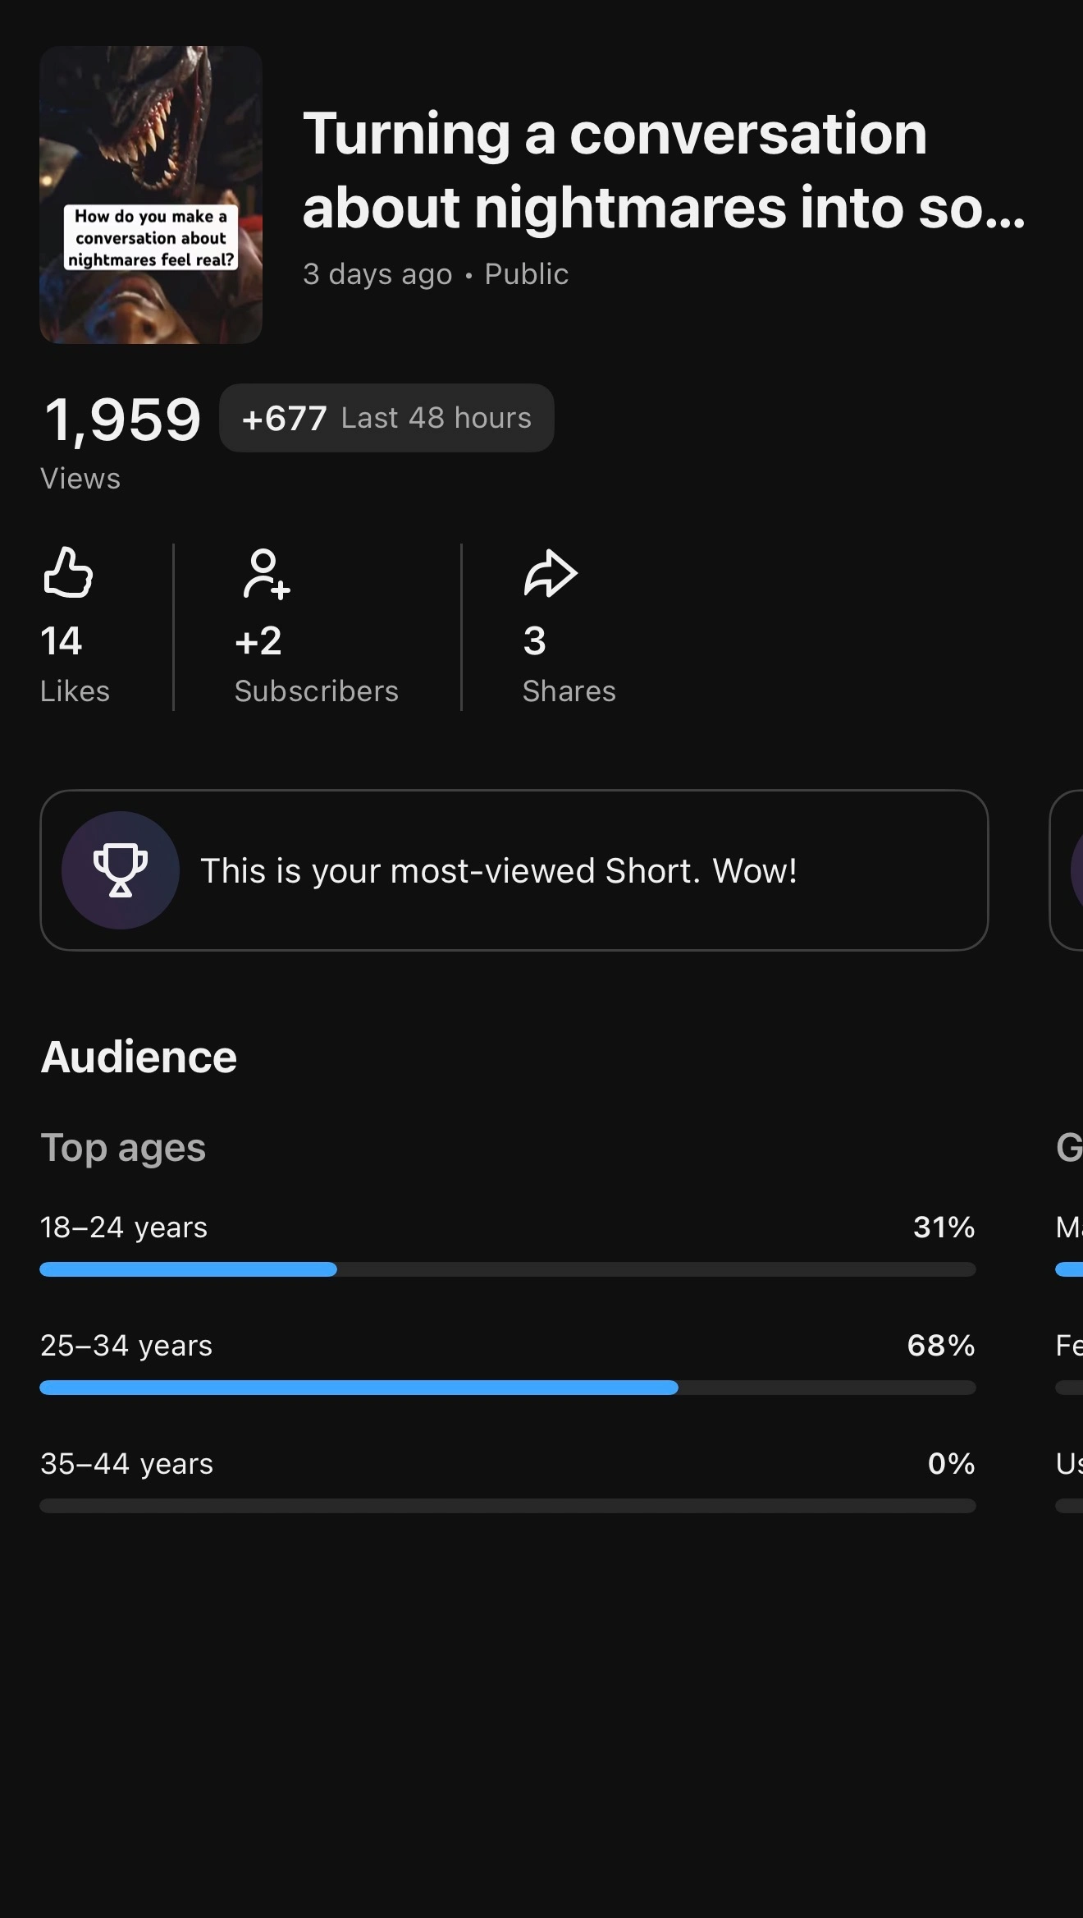This screenshot has height=1918, width=1083.
Task: Tap the 25–34 years progress bar
Action: pos(508,1388)
